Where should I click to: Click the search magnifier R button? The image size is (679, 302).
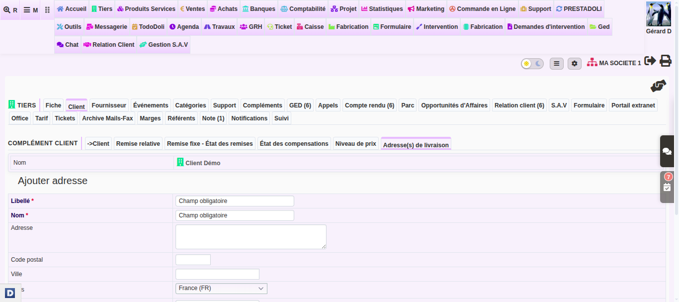click(x=10, y=10)
